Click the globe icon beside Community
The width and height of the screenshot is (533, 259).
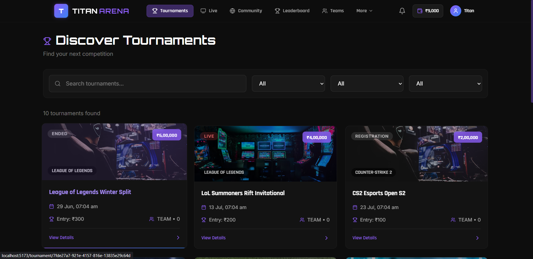[x=232, y=11]
